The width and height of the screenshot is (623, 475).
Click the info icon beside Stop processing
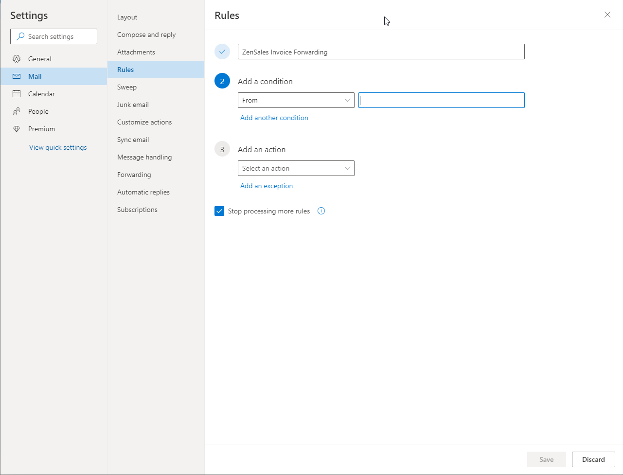[321, 211]
